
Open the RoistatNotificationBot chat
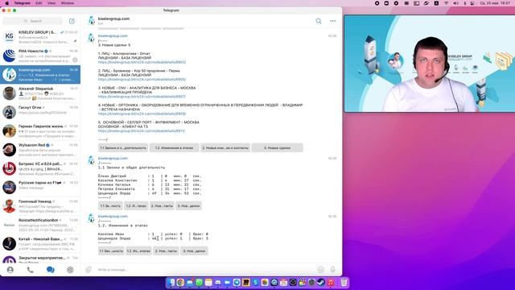click(40, 225)
